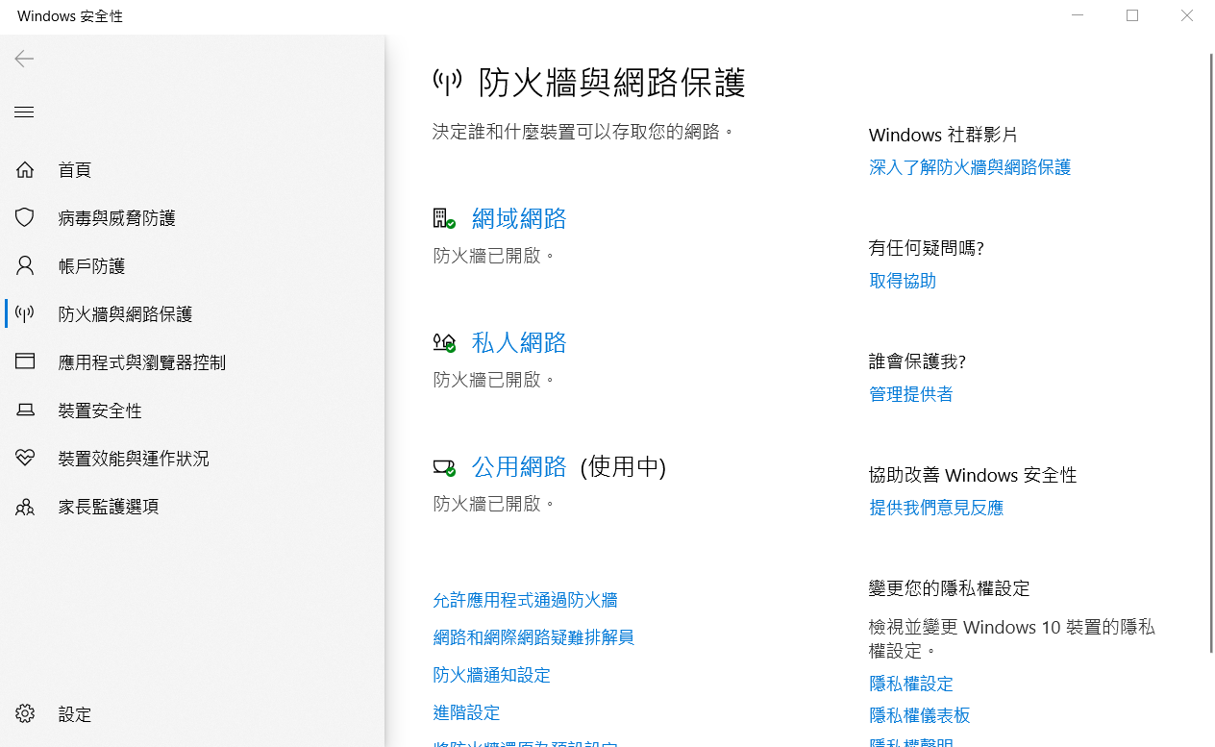This screenshot has height=747, width=1215.
Task: Maximize the Windows 安全性 window
Action: point(1132,16)
